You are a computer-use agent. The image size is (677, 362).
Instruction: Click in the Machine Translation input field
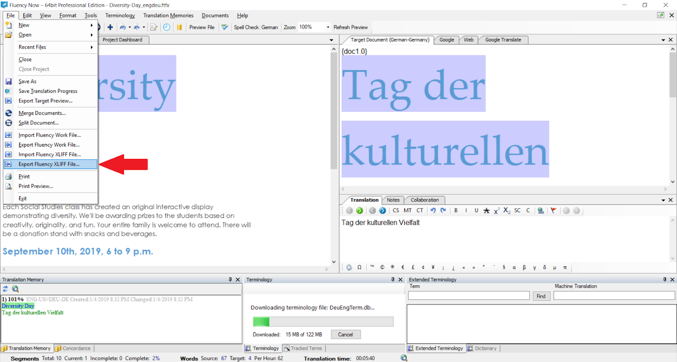614,296
